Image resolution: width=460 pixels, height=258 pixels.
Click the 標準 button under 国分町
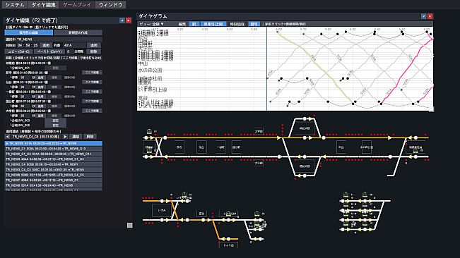54,106
